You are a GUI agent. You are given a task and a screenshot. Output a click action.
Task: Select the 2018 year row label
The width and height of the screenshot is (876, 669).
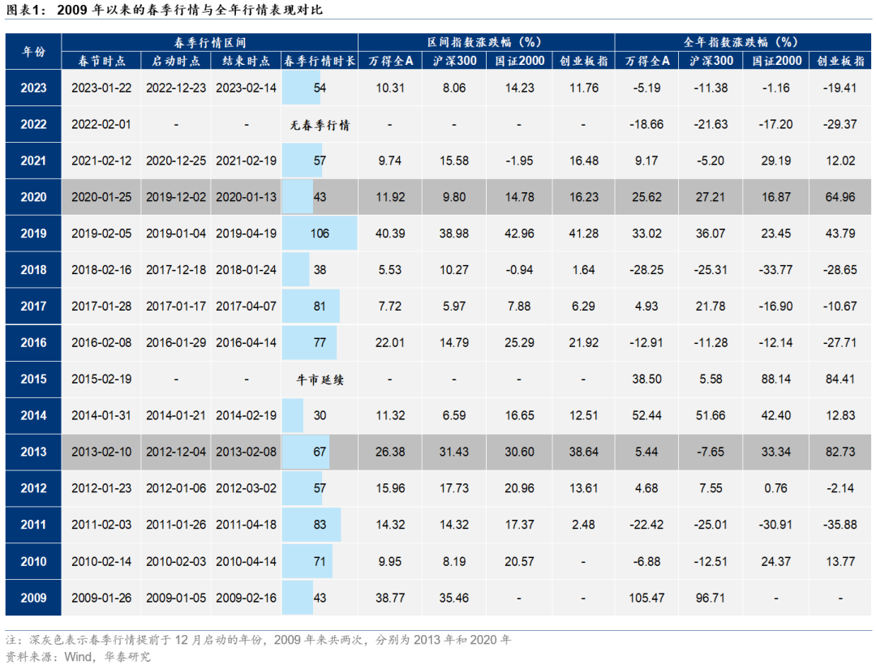coord(33,270)
